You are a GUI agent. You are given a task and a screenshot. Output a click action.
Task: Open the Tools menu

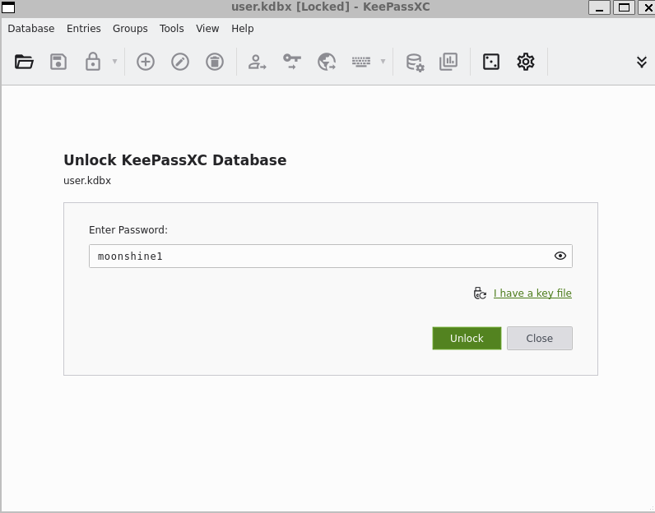click(x=172, y=28)
